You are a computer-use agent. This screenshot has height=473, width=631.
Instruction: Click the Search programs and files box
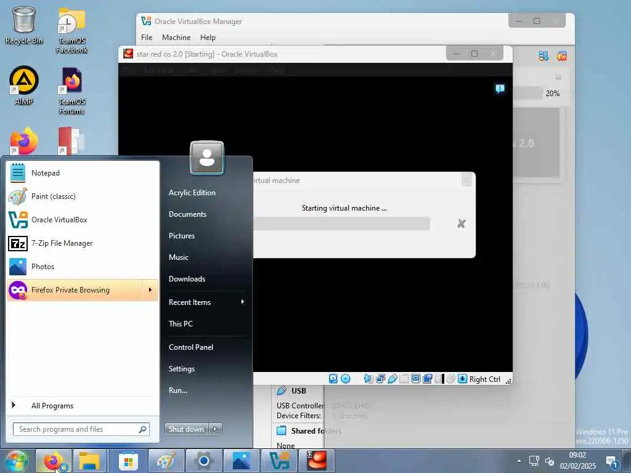click(81, 429)
